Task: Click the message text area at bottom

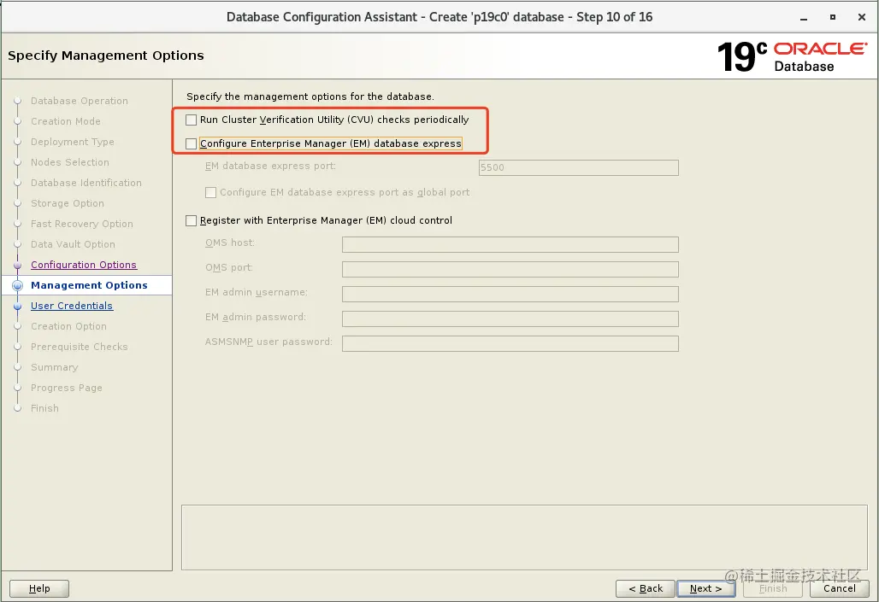Action: tap(524, 538)
